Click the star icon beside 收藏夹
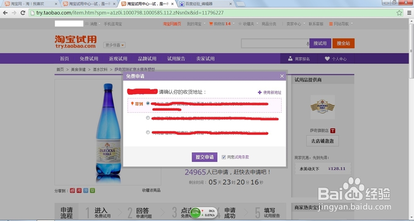Image resolution: width=414 pixels, height=221 pixels. [x=240, y=24]
